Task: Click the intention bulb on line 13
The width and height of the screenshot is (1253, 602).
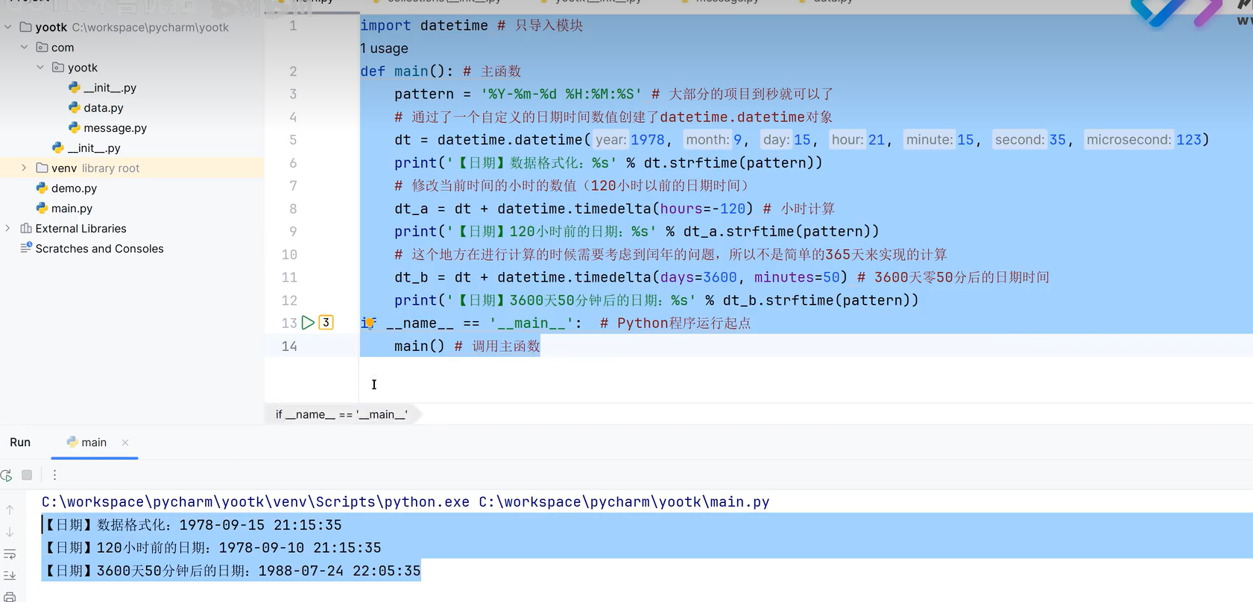Action: point(369,323)
